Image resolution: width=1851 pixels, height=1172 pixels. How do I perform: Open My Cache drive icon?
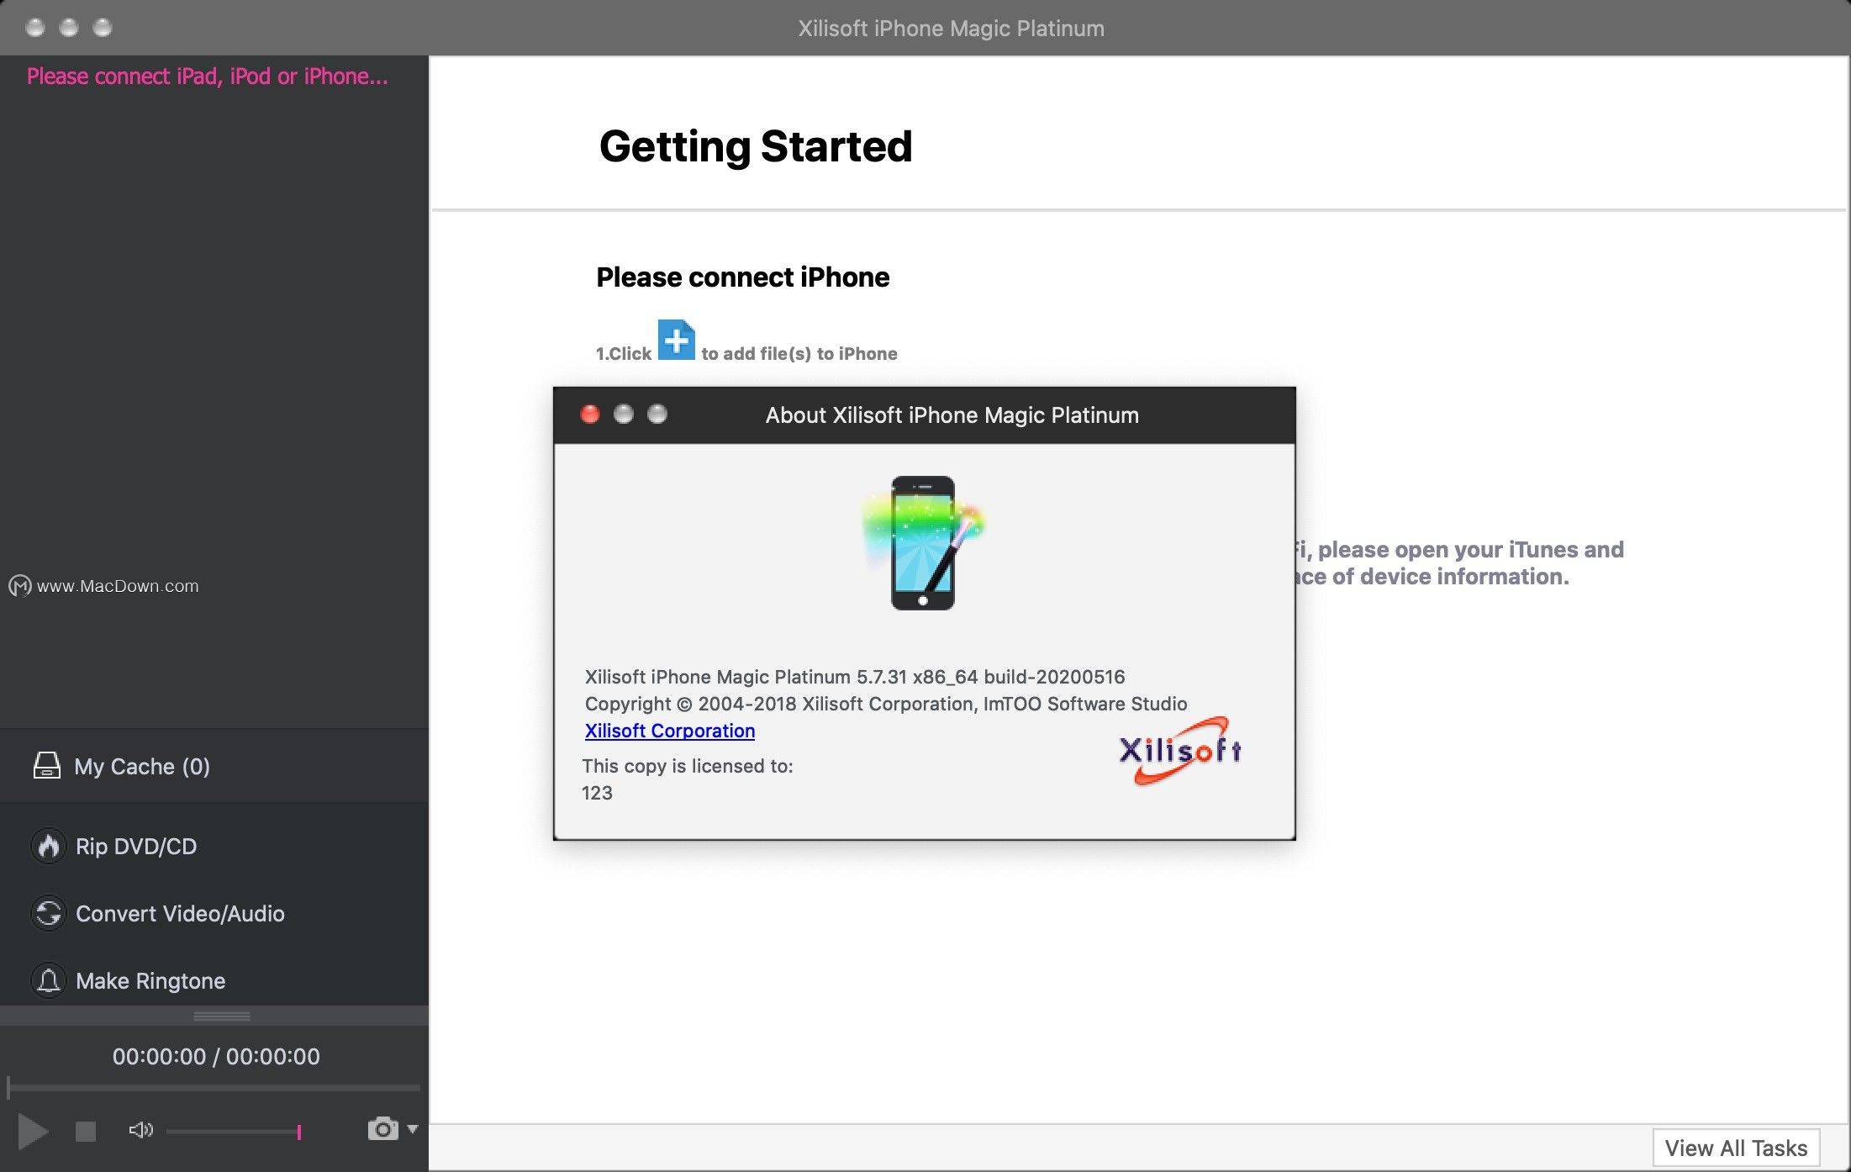(47, 765)
